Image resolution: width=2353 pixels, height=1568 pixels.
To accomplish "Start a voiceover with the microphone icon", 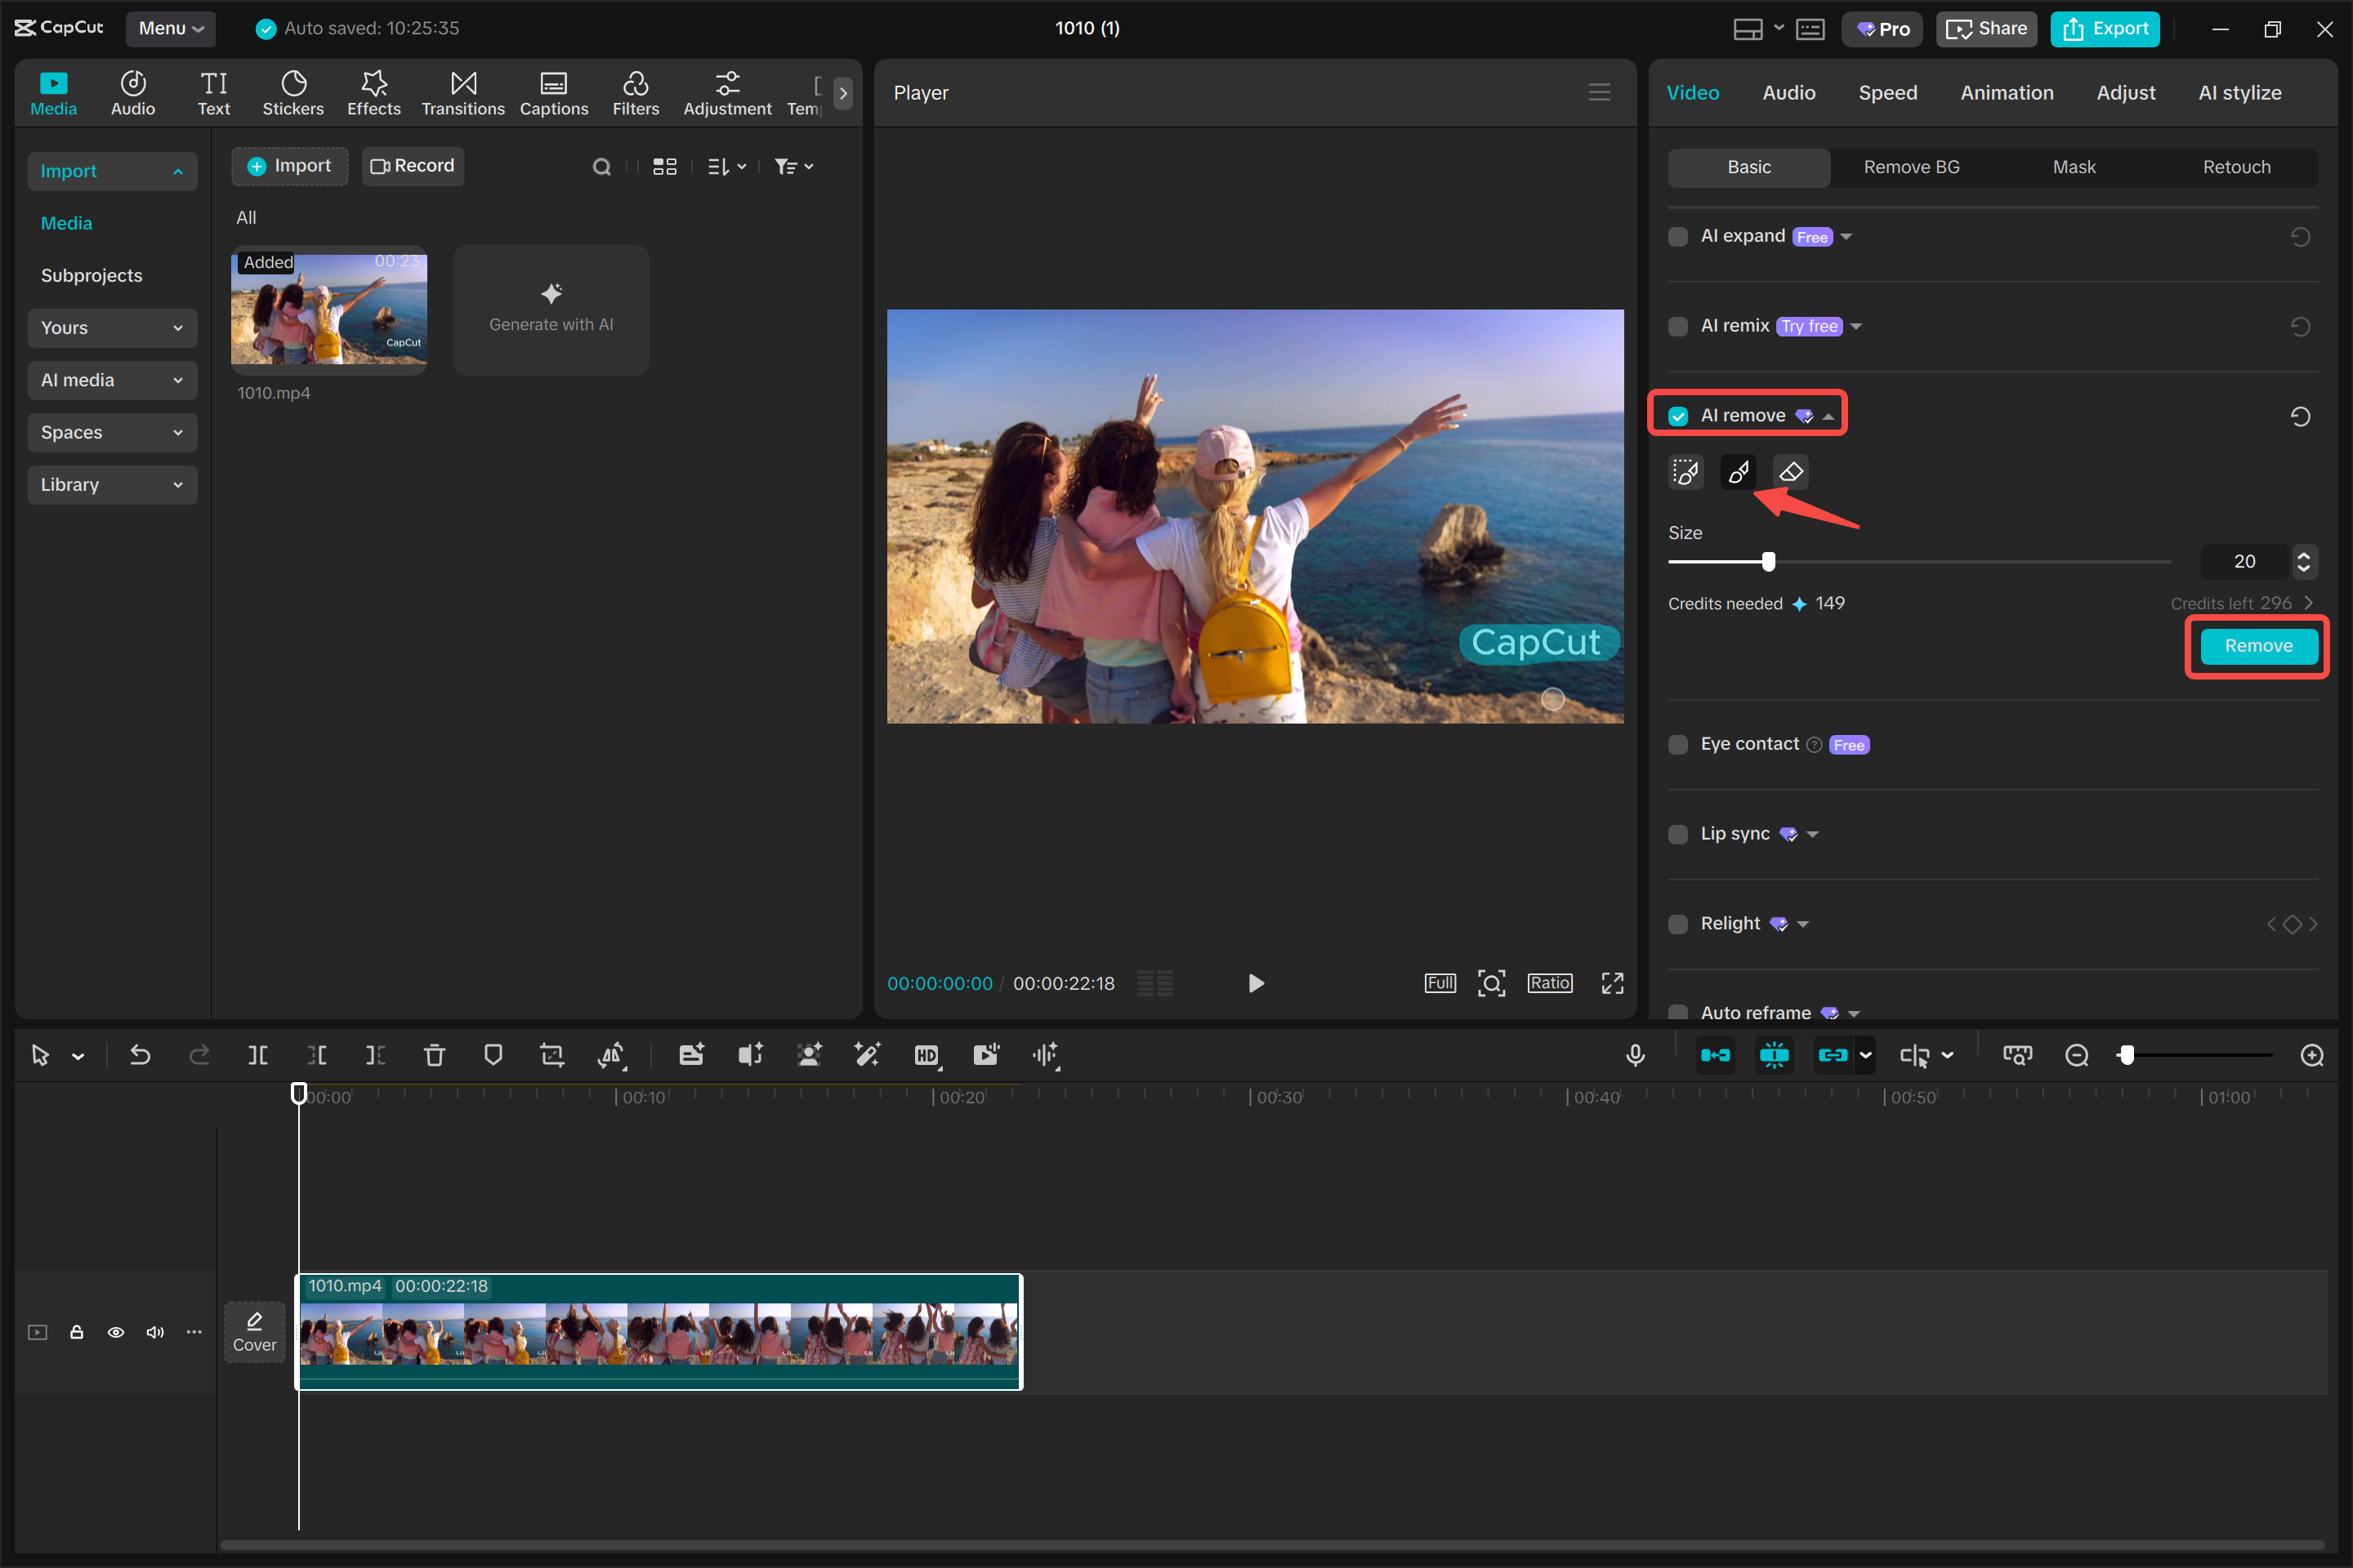I will (1635, 1055).
